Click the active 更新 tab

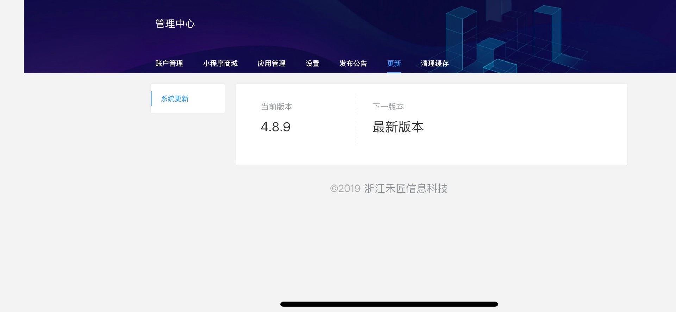click(394, 64)
